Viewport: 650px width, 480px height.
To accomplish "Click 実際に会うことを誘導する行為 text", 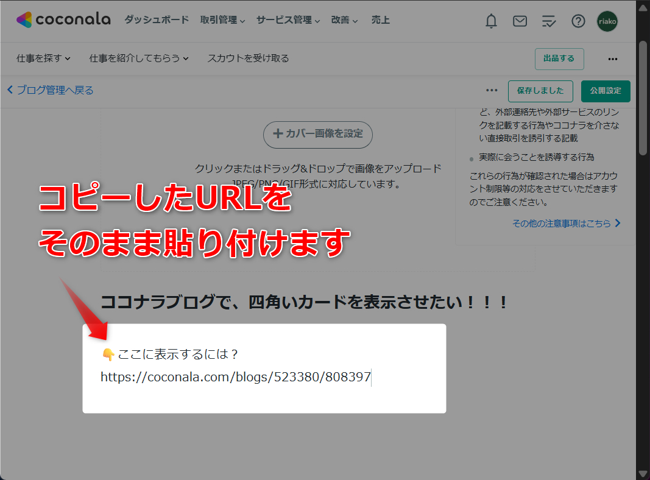I will (537, 157).
